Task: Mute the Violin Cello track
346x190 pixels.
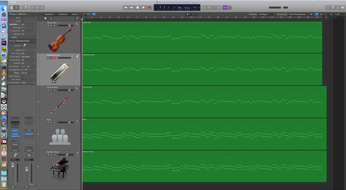Action: pyautogui.click(x=48, y=25)
